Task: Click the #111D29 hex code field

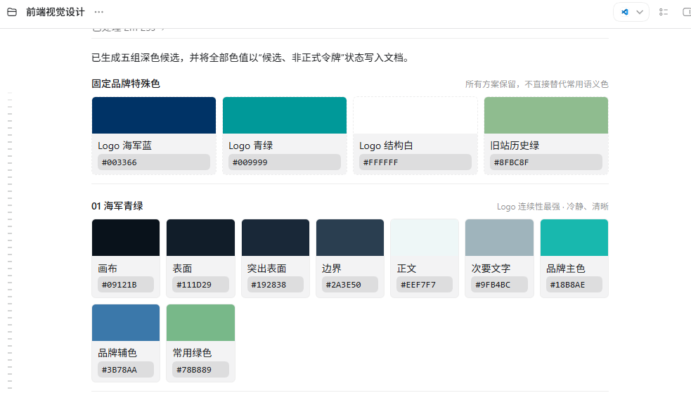Action: (x=200, y=285)
